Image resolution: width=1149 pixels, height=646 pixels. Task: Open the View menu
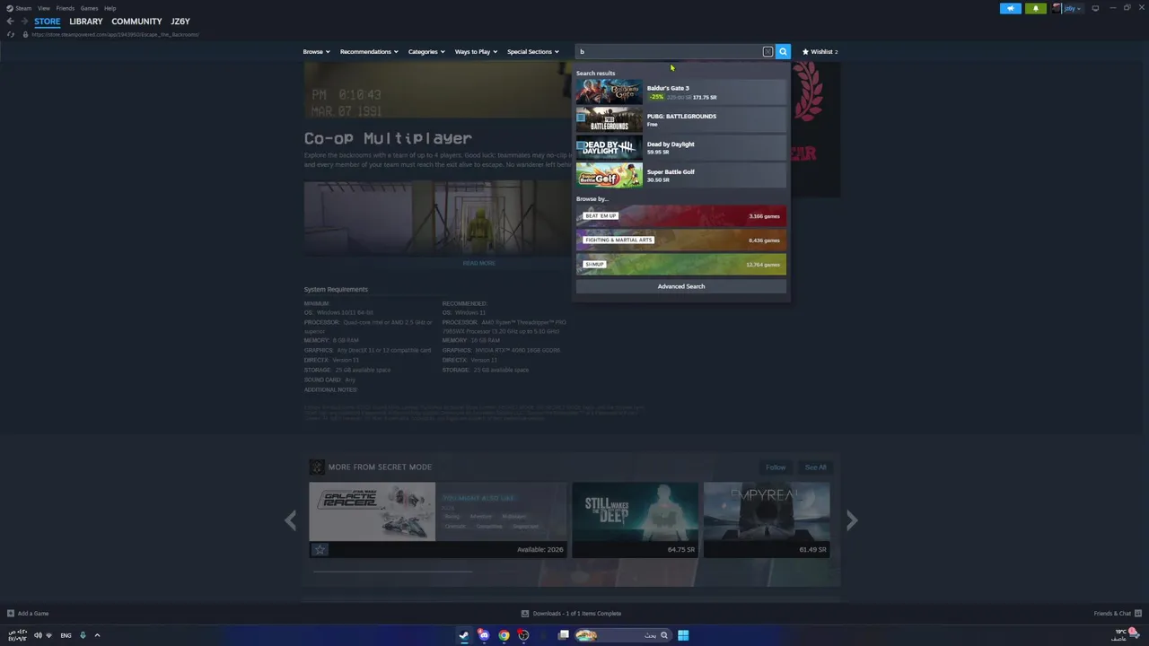click(x=43, y=8)
